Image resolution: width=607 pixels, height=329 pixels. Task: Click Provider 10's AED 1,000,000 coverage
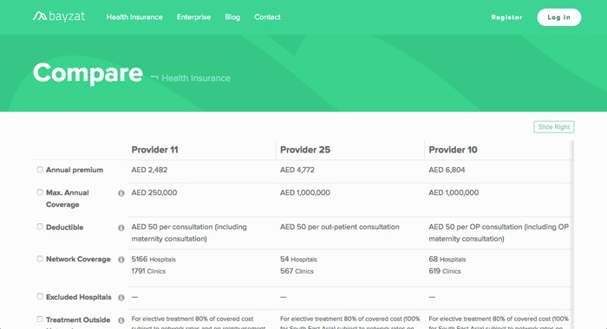[454, 192]
